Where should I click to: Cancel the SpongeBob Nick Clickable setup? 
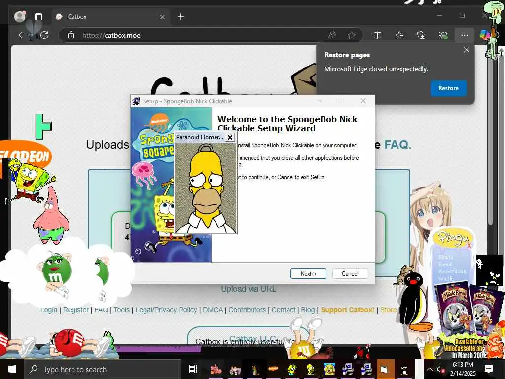pyautogui.click(x=350, y=273)
